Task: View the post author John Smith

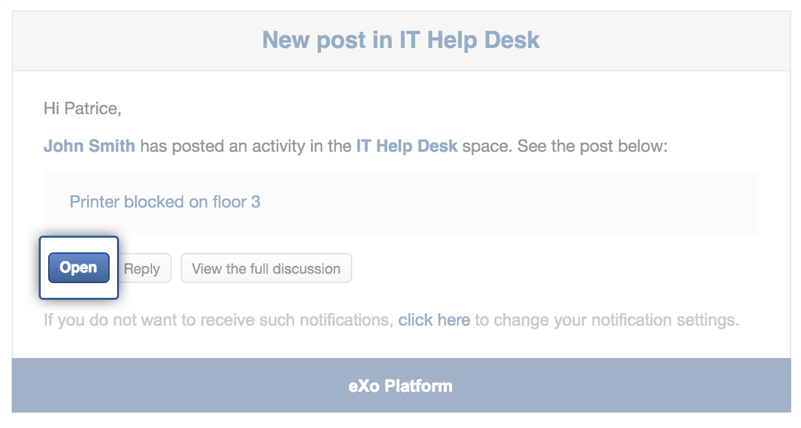Action: click(90, 146)
